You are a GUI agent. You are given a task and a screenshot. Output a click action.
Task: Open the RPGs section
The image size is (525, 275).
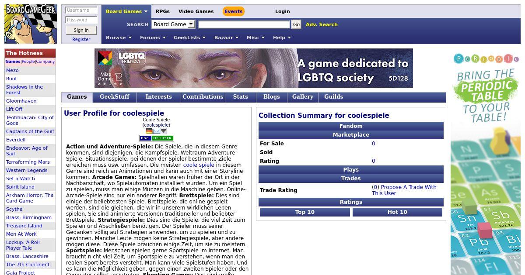[163, 11]
